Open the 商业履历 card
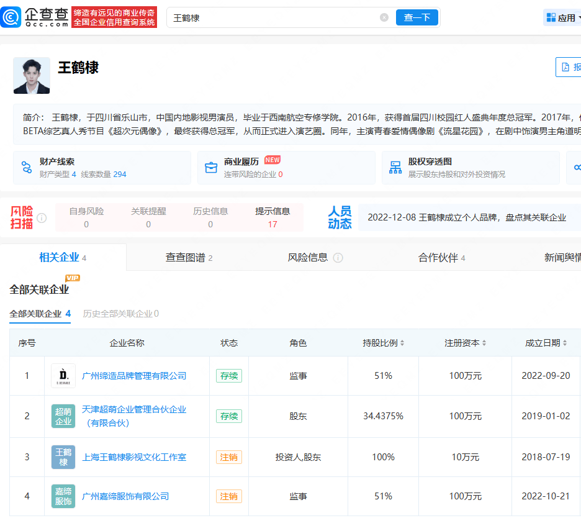The width and height of the screenshot is (581, 518). click(286, 168)
